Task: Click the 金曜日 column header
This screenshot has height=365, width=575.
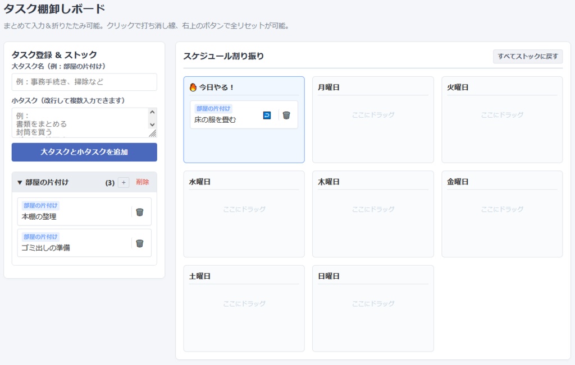Action: pyautogui.click(x=458, y=182)
